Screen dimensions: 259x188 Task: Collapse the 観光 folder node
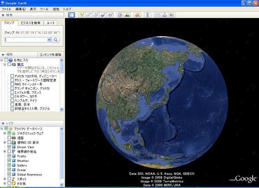pos(5,64)
